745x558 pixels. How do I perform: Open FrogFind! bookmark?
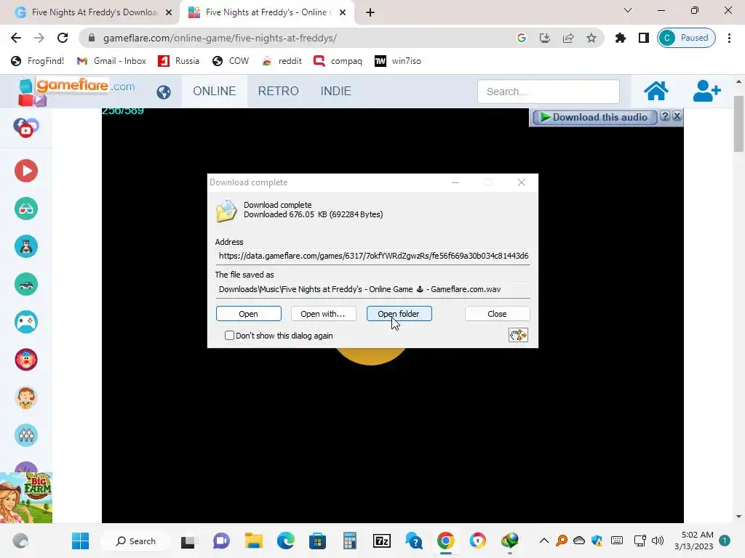(38, 61)
